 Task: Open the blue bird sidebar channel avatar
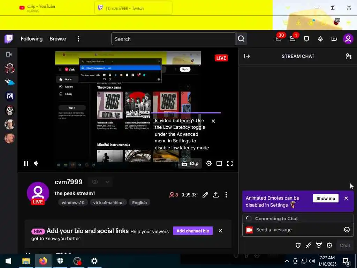click(x=9, y=82)
